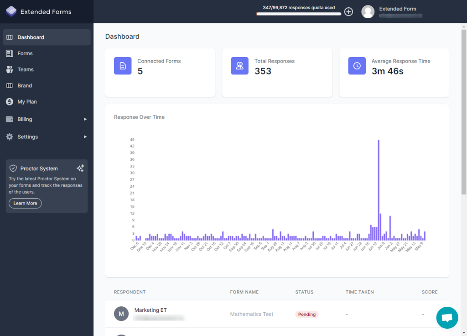Click the Average Response Time clock icon
The height and width of the screenshot is (336, 467).
[357, 66]
